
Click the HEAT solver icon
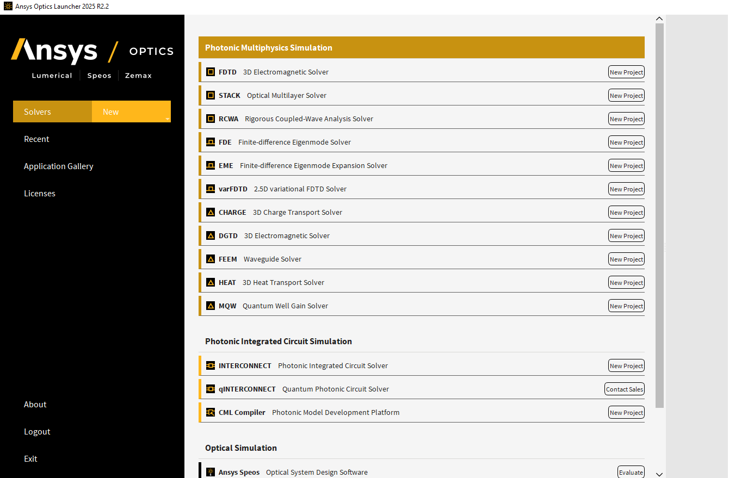(x=211, y=282)
